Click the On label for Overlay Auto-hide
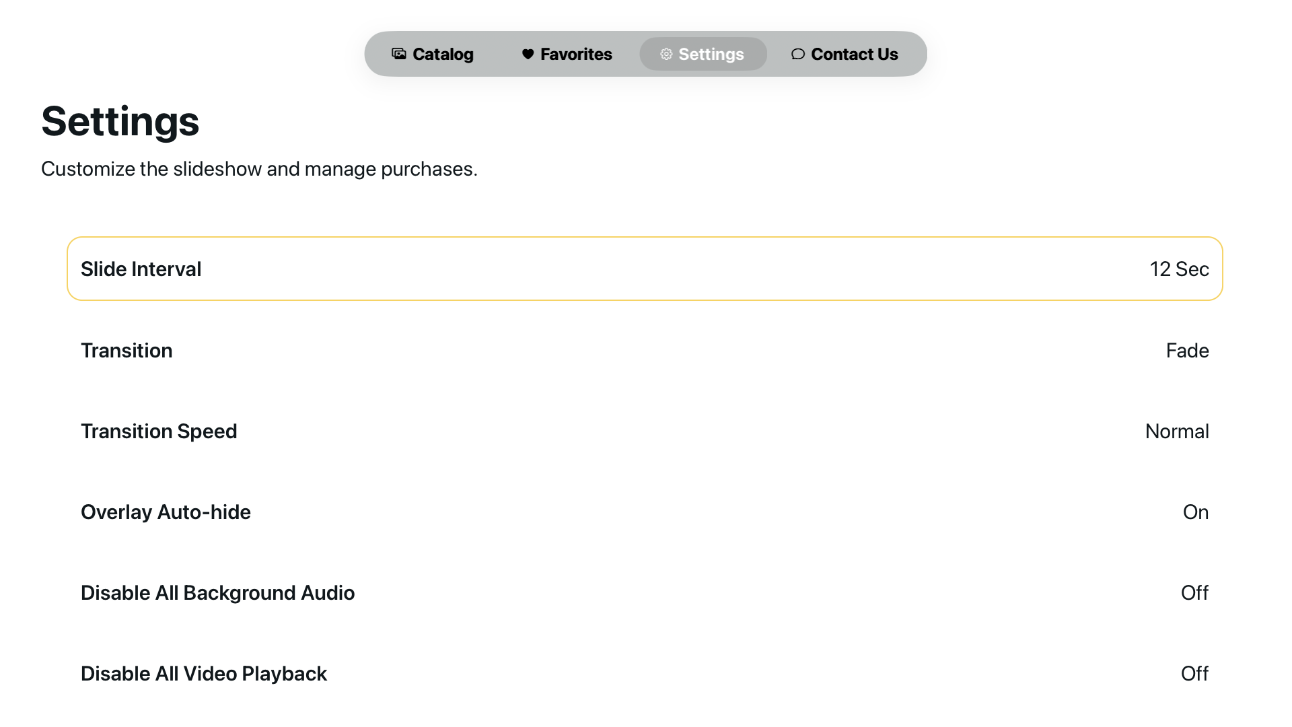Viewport: 1292px width, 727px height. (1196, 512)
